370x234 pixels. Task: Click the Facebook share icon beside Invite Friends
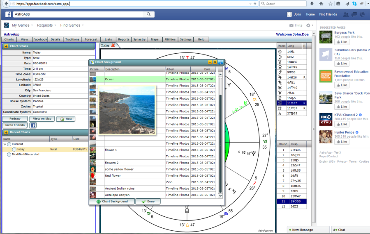pyautogui.click(x=33, y=125)
